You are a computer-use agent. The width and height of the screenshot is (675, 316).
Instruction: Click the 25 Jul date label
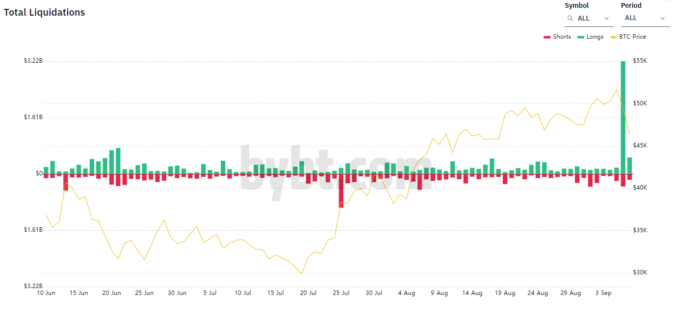[341, 293]
